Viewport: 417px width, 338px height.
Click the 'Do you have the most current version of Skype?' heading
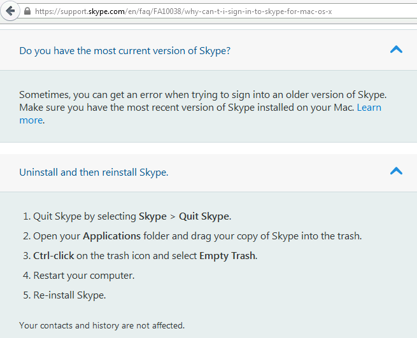pyautogui.click(x=125, y=50)
